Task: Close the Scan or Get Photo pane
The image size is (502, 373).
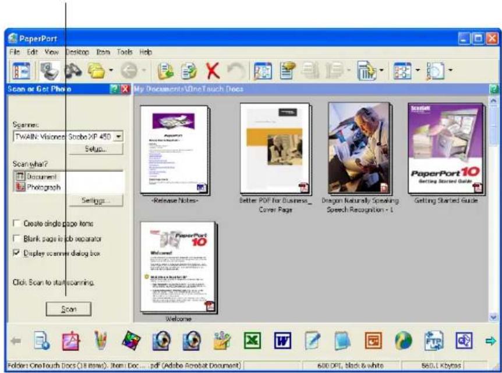Action: [x=125, y=89]
